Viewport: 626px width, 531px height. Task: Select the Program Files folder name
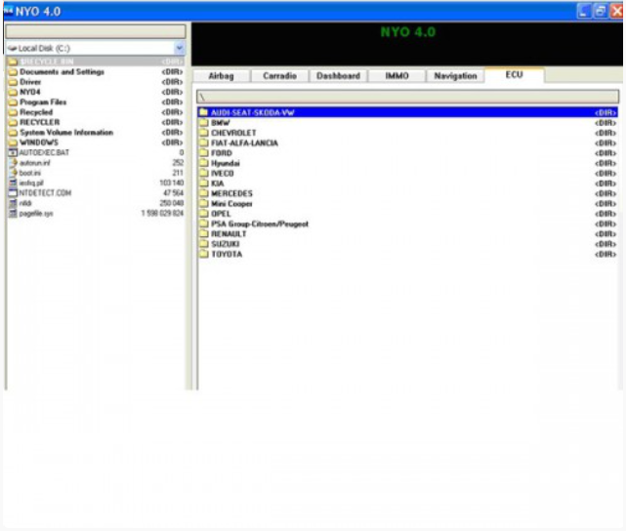tap(43, 102)
